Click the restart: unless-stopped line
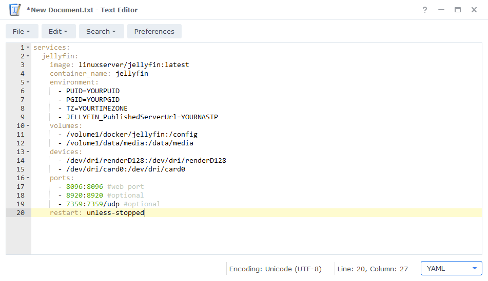488x281 pixels. [x=97, y=213]
